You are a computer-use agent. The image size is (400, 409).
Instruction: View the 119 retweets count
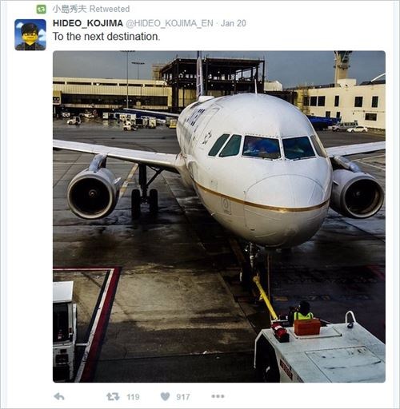[x=133, y=397]
